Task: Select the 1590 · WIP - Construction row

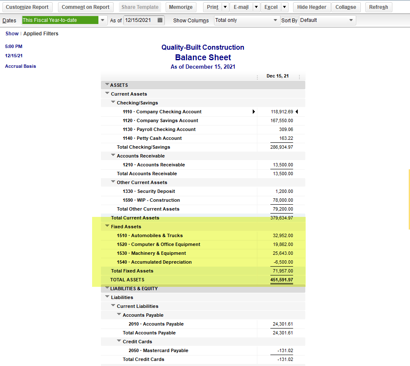Action: point(203,200)
